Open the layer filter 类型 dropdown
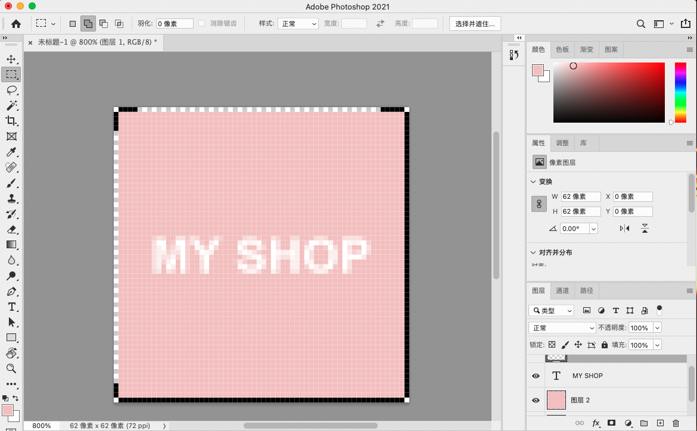This screenshot has width=697, height=431. pyautogui.click(x=552, y=311)
